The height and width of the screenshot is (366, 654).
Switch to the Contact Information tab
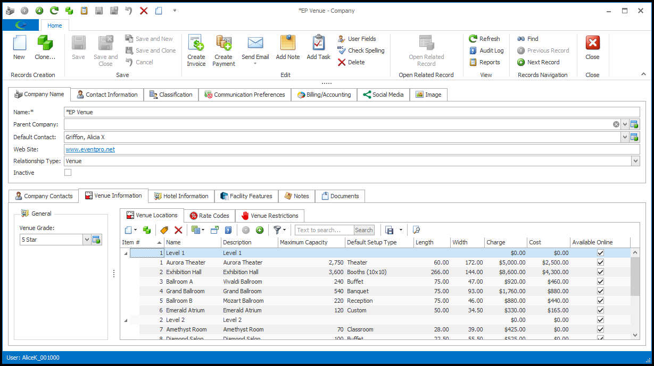point(106,95)
